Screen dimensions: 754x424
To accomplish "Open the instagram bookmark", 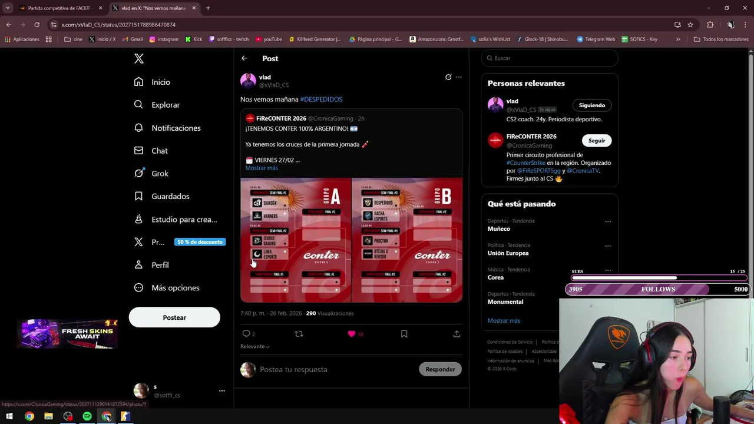I will coord(164,39).
